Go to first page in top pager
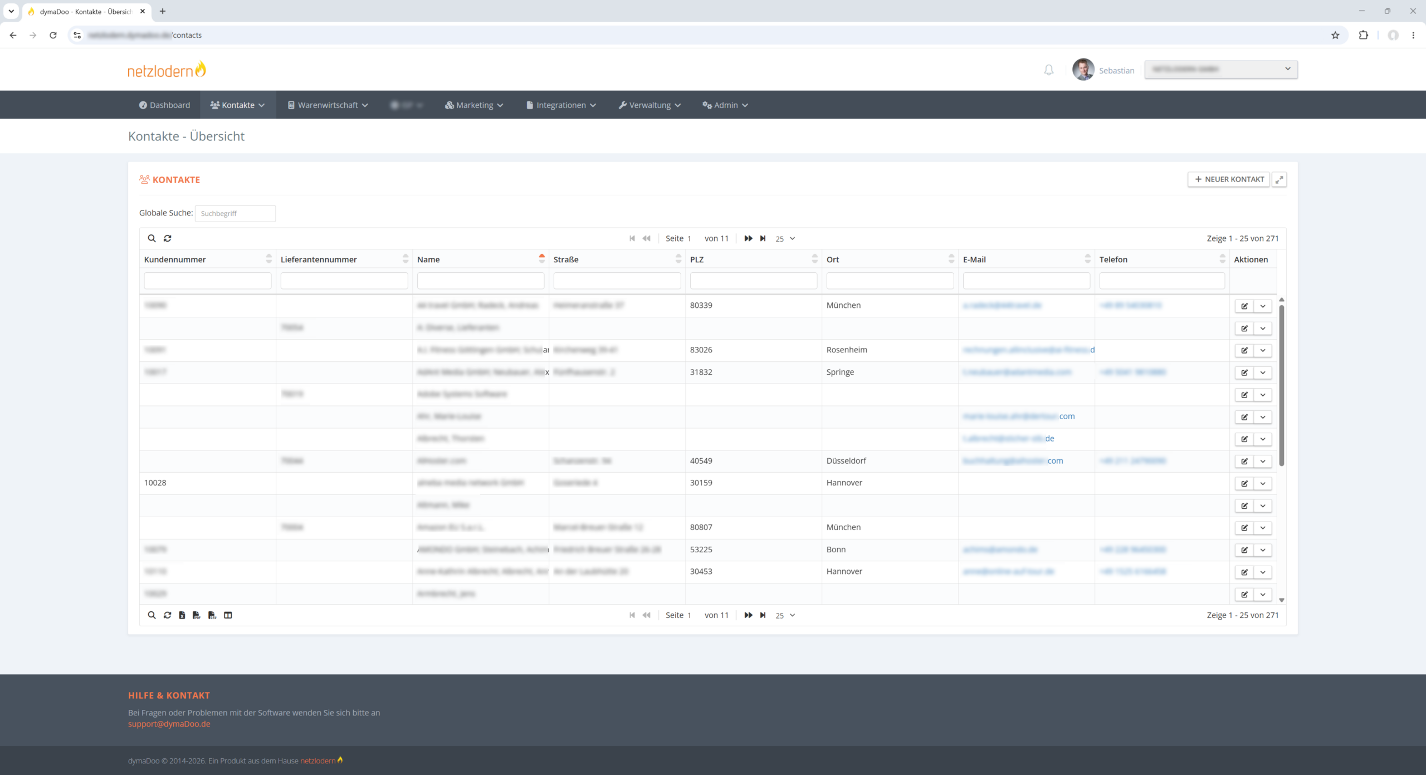The width and height of the screenshot is (1426, 775). (632, 238)
